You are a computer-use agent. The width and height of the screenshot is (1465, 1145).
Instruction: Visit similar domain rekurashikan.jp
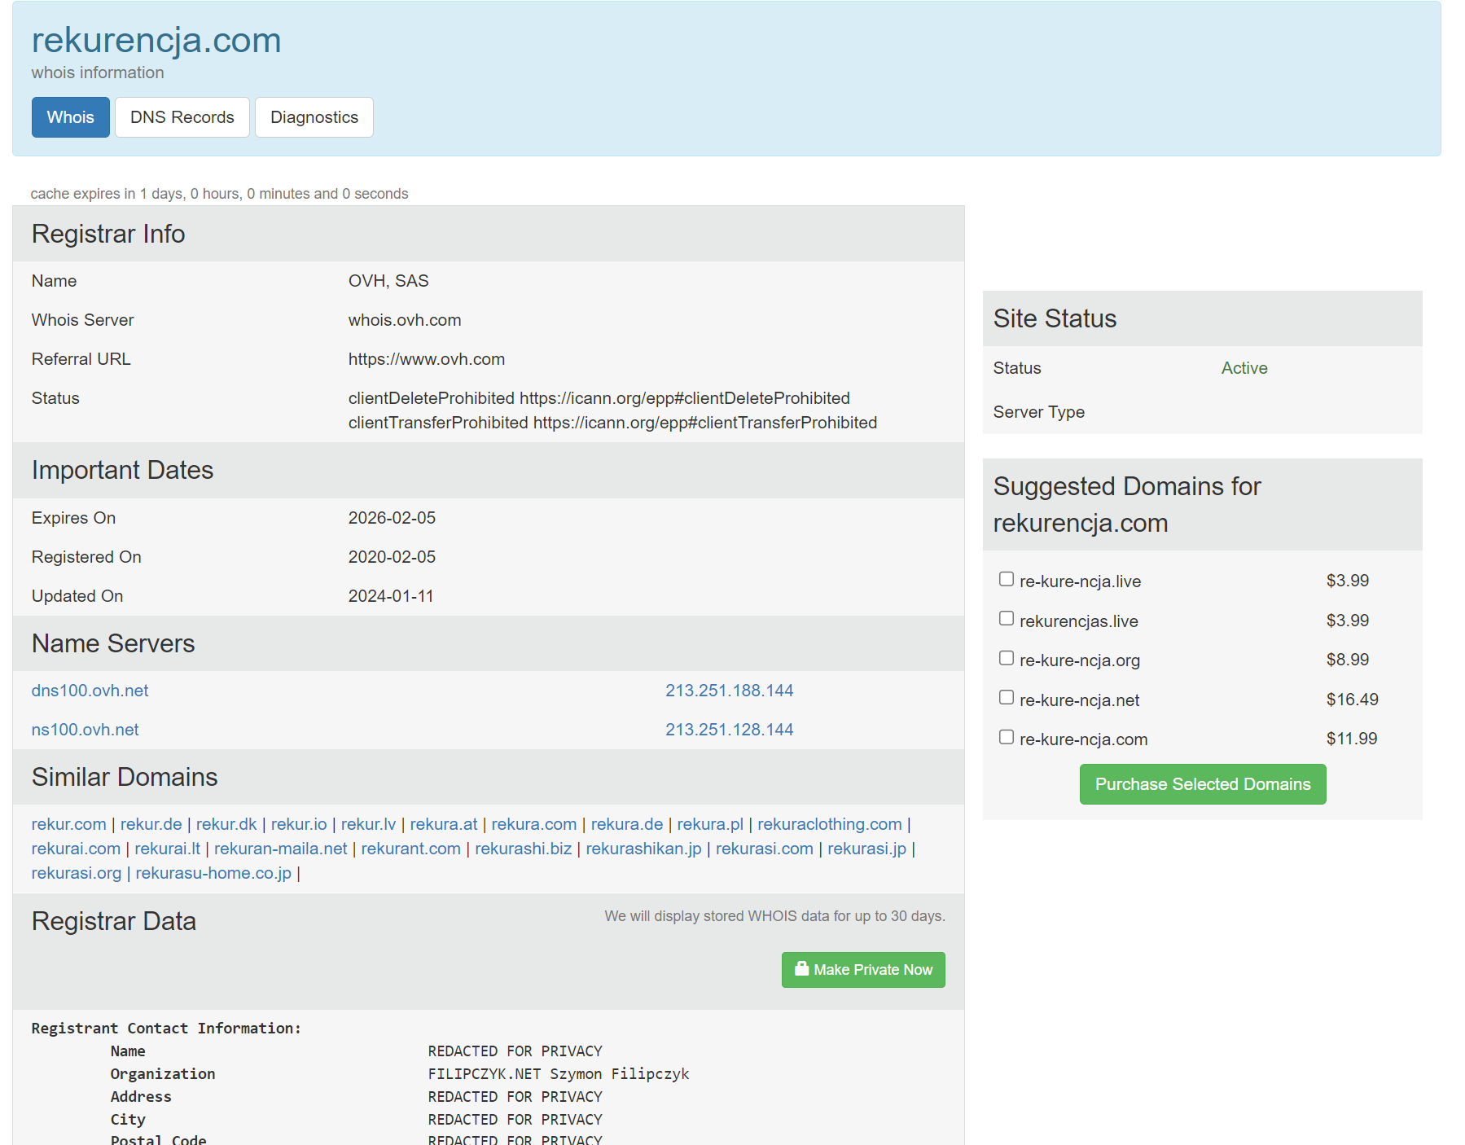click(x=643, y=849)
